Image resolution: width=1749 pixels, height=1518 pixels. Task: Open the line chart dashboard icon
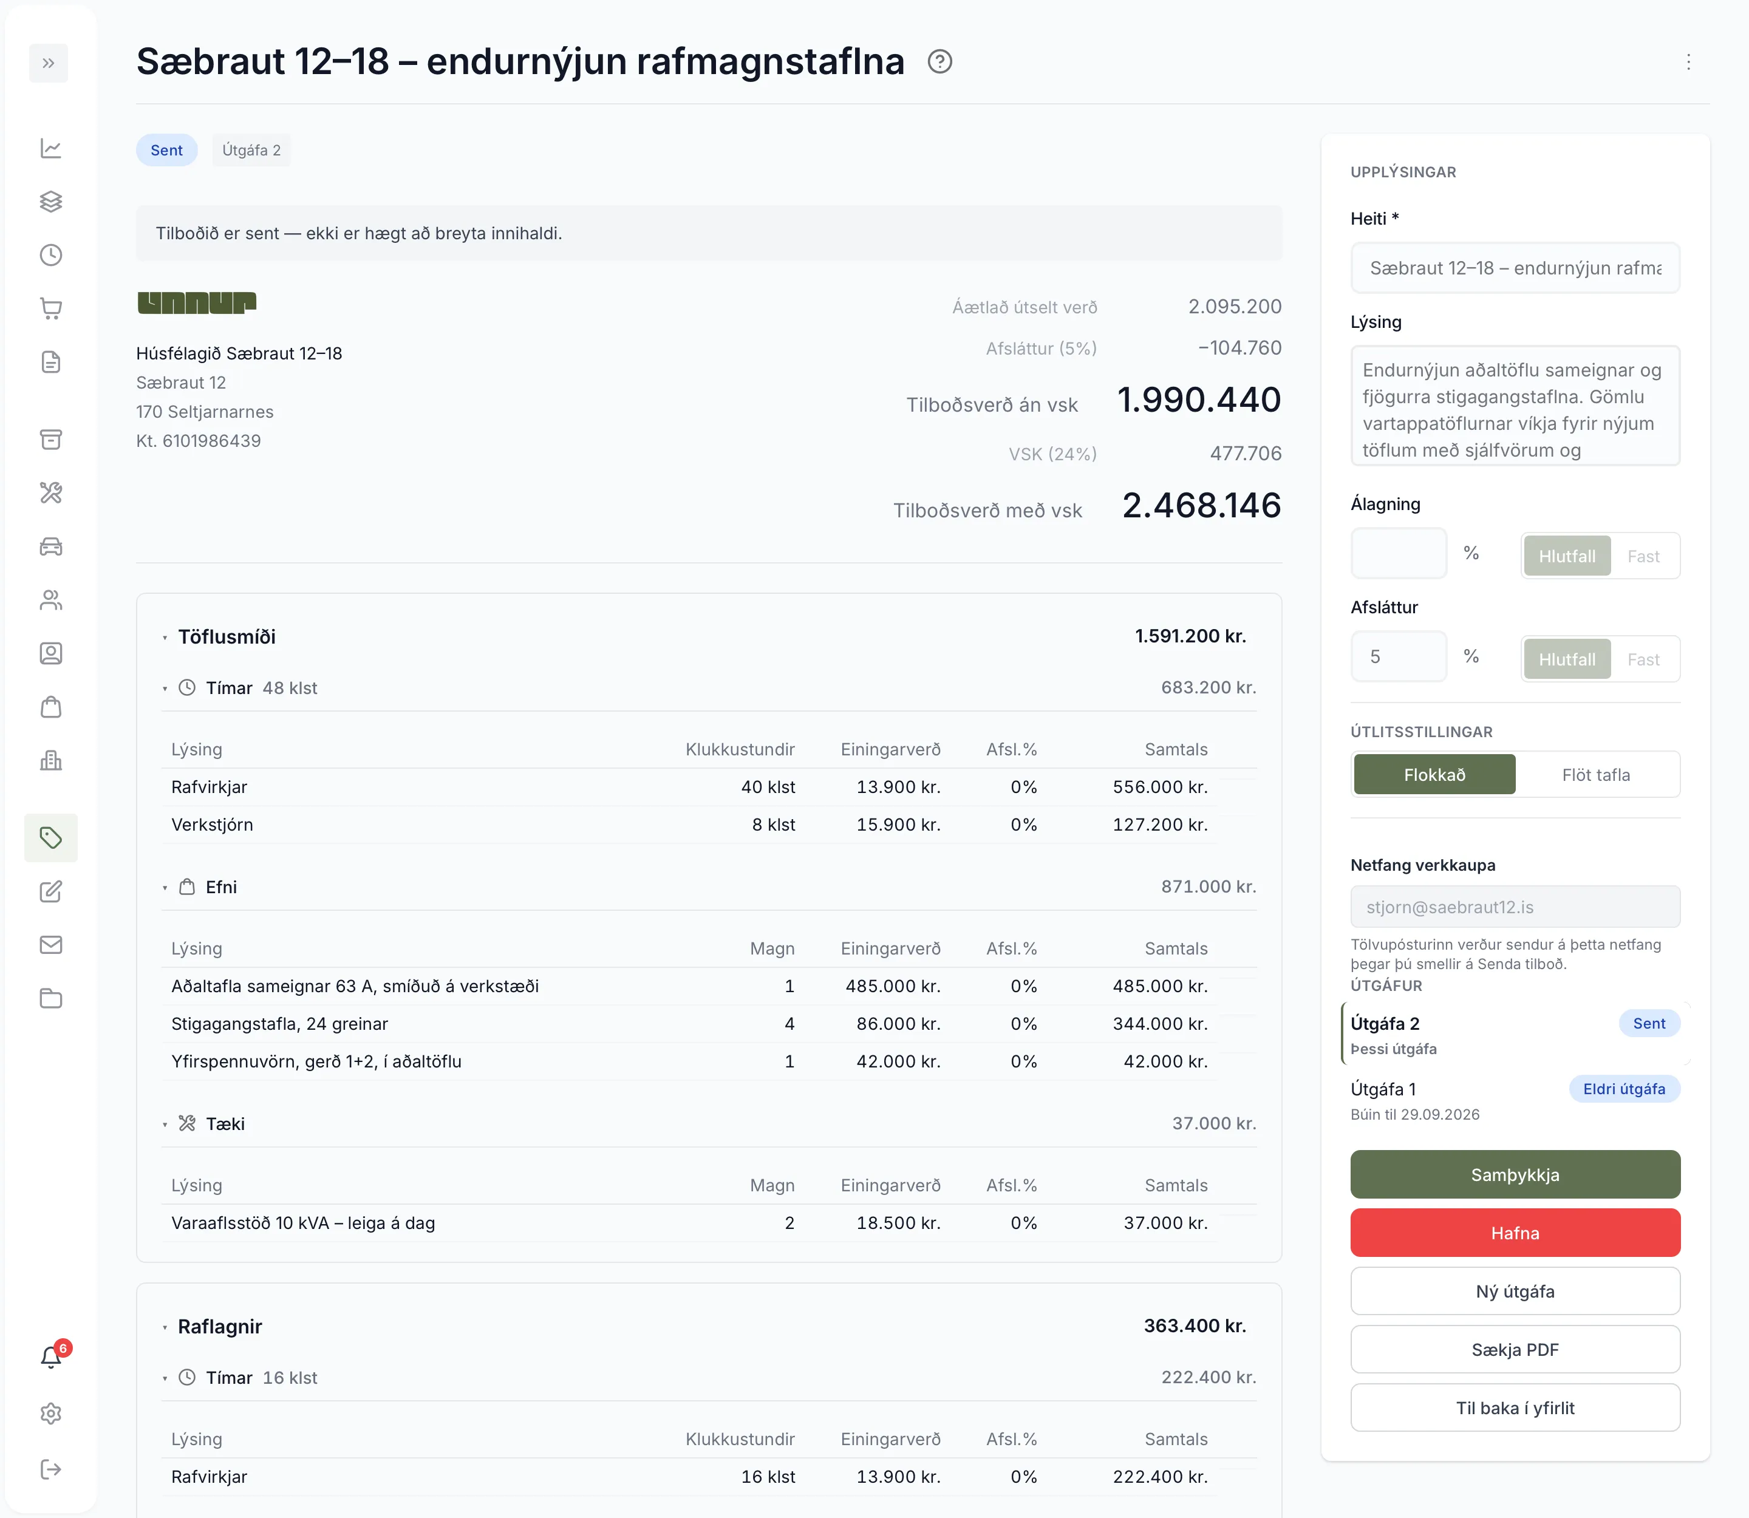point(51,148)
